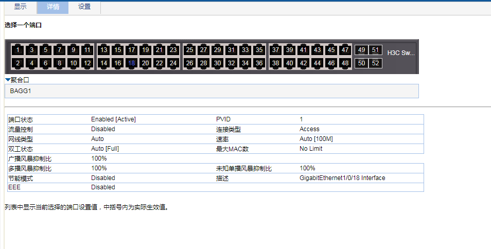
Task: Select port 29 on the switch panel
Action: click(x=217, y=50)
